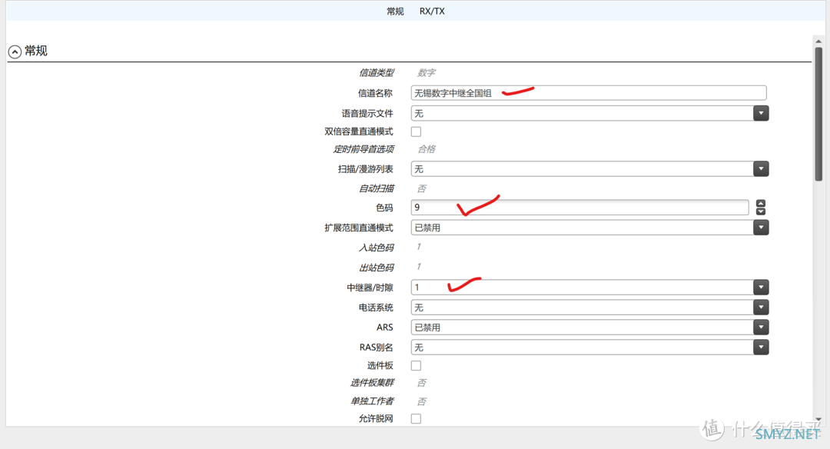830x449 pixels.
Task: Open the 扩展范围直通模式 dropdown
Action: (761, 228)
